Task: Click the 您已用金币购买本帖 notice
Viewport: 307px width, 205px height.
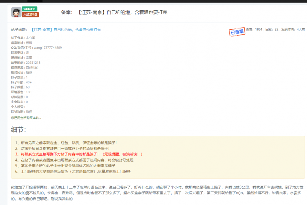Action: (26, 118)
